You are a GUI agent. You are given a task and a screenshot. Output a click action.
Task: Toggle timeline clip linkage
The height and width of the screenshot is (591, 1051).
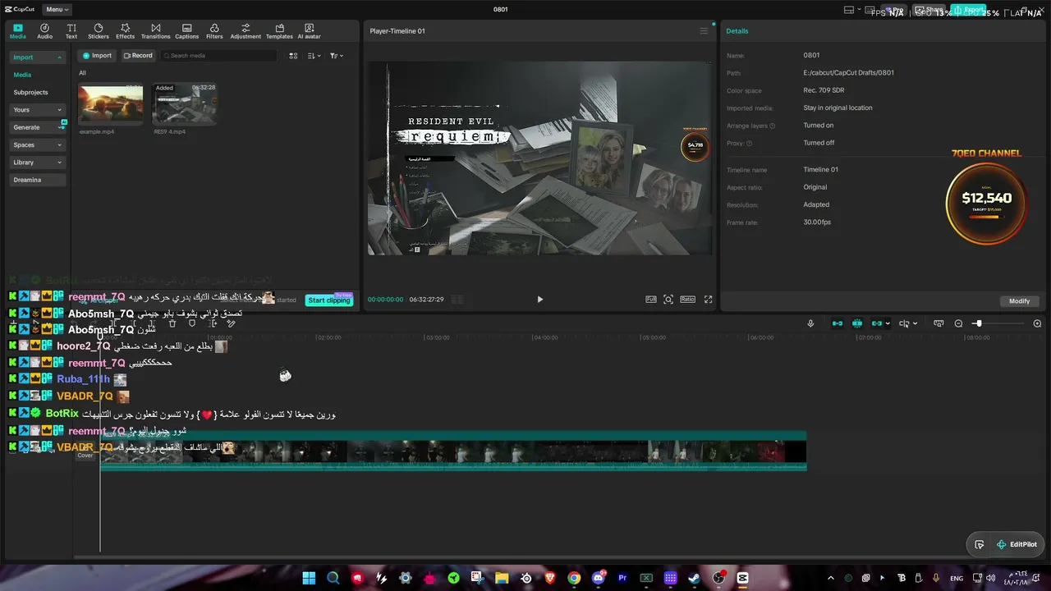point(876,323)
